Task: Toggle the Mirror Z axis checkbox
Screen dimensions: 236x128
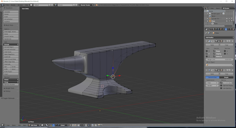Action: point(206,57)
